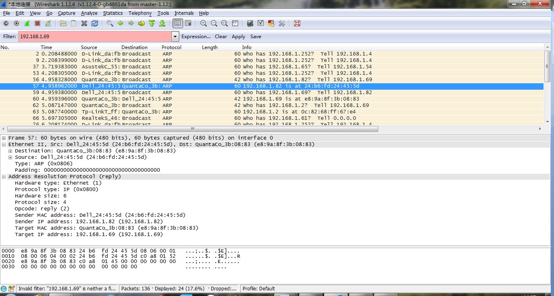Select 'Opcode: reply (2)' detail line
This screenshot has height=296, width=554.
point(42,209)
